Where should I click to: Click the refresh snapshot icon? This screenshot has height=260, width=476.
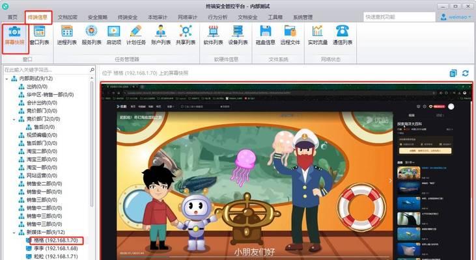pyautogui.click(x=466, y=73)
